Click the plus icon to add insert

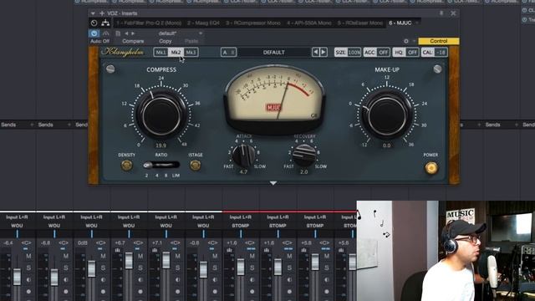coord(102,13)
